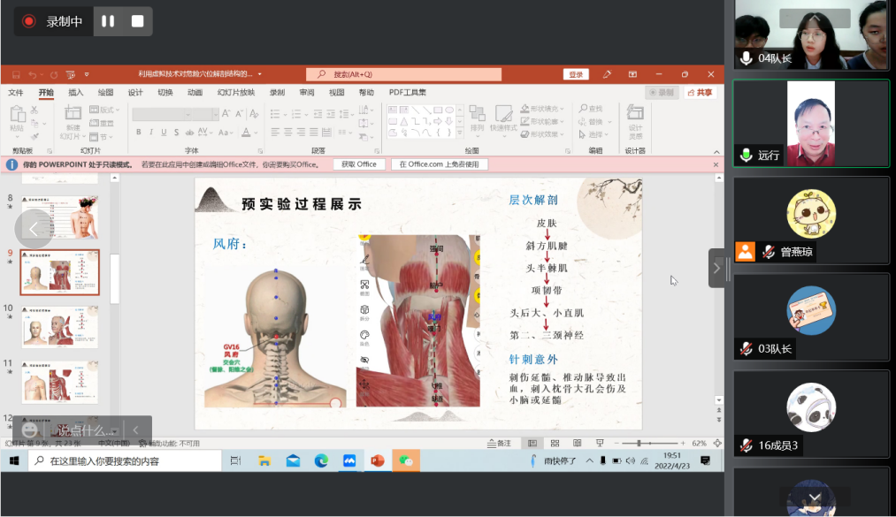This screenshot has height=517, width=896.
Task: Toggle 备注 notes pane
Action: [500, 443]
